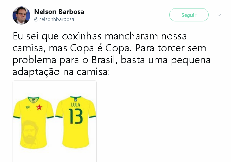Click the collar tag on back jersey
Image resolution: width=231 pixels, height=162 pixels.
point(76,99)
